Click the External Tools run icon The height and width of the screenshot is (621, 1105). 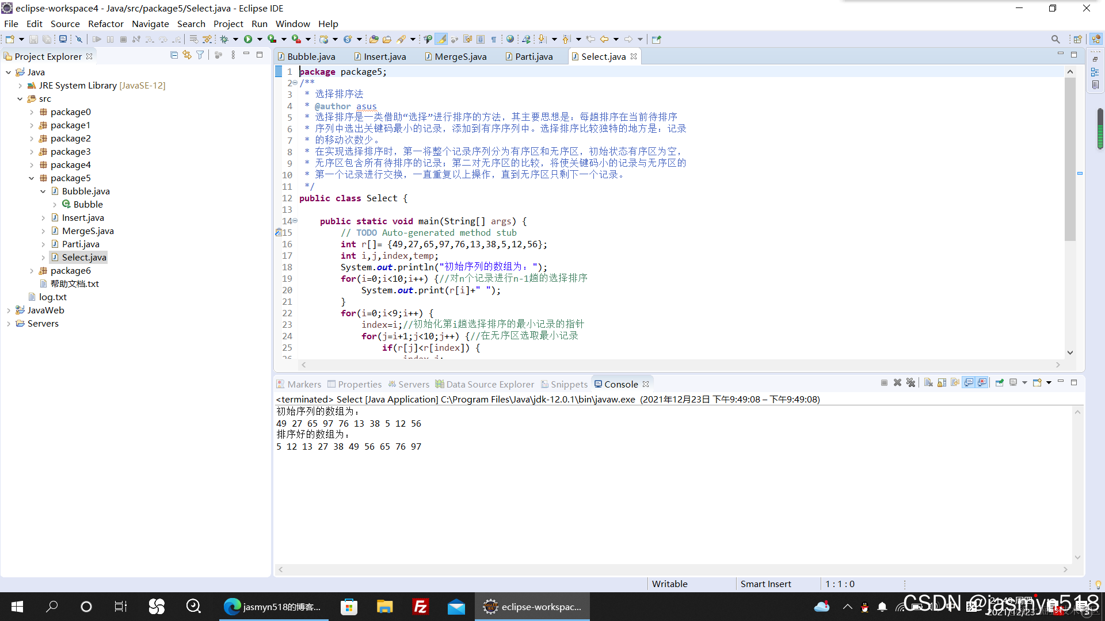tap(296, 39)
